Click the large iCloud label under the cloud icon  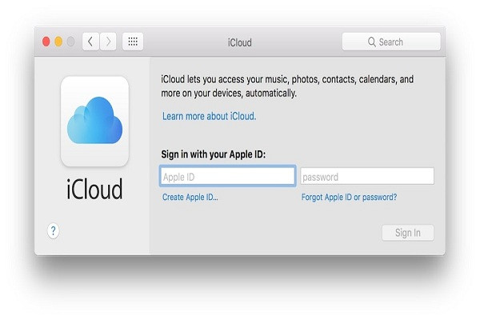pyautogui.click(x=94, y=189)
